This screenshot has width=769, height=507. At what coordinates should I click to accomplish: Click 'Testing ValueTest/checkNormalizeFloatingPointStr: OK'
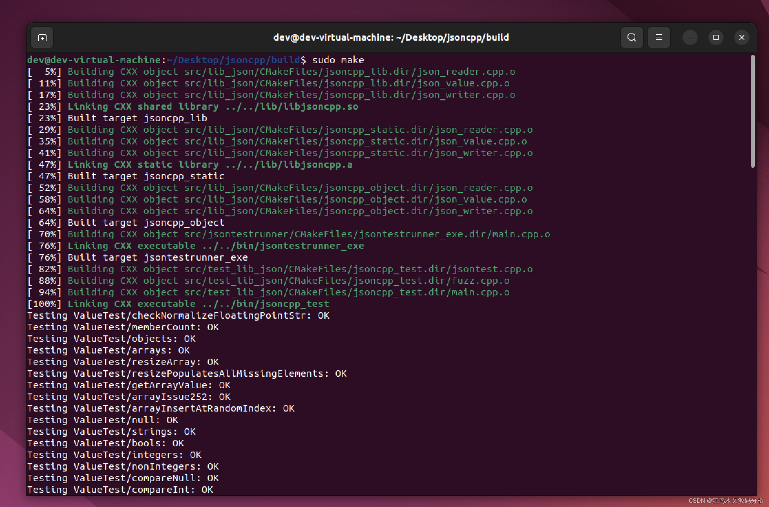tap(178, 315)
